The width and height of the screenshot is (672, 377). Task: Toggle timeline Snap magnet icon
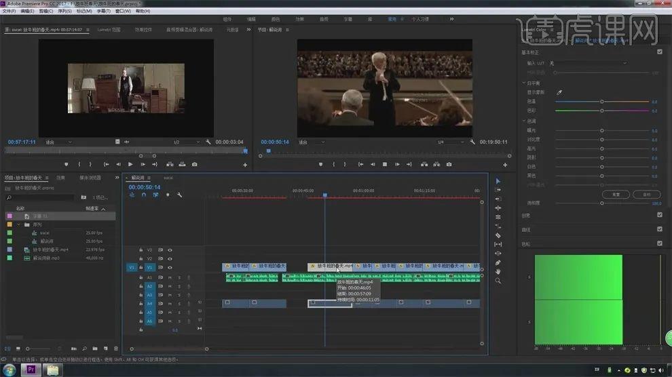(x=144, y=195)
